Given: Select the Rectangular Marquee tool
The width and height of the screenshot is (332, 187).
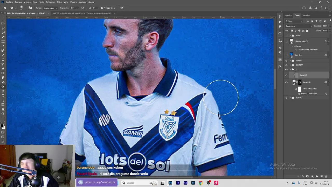Looking at the screenshot, I should pos(3,24).
